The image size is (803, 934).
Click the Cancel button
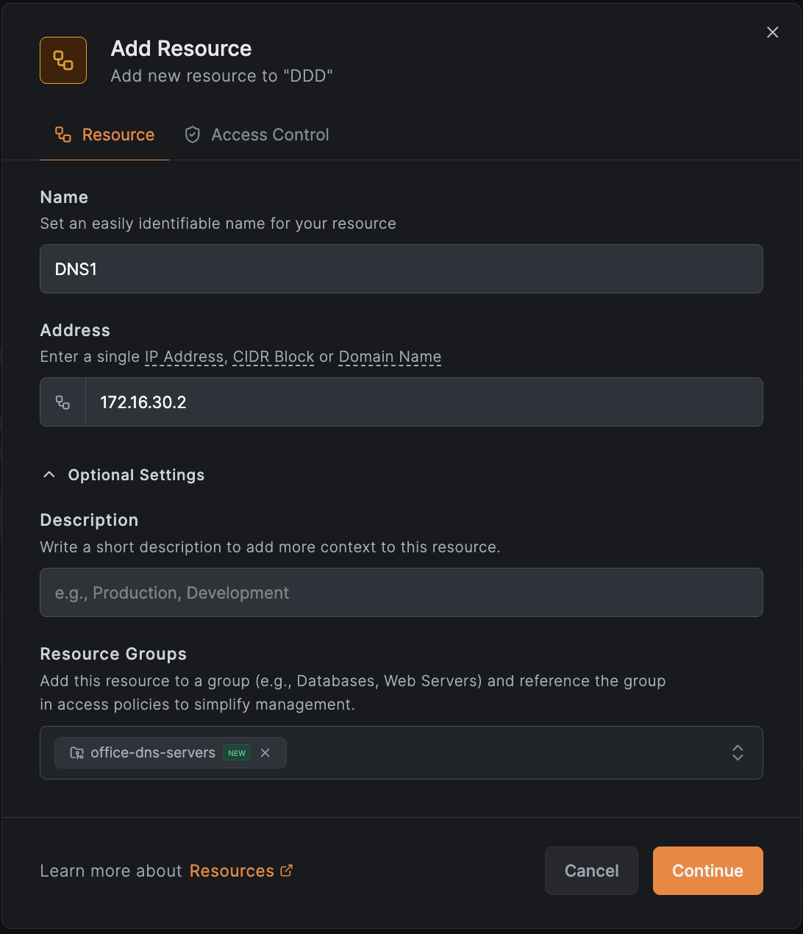click(591, 871)
